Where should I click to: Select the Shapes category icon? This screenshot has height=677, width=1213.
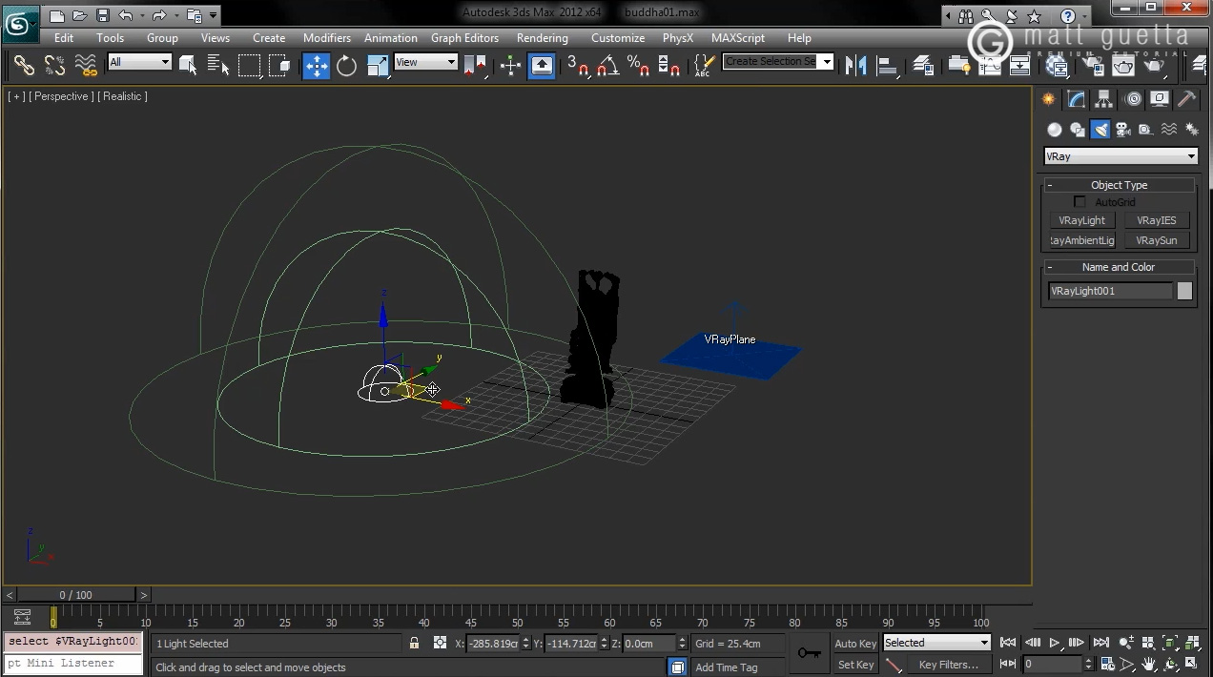1078,130
